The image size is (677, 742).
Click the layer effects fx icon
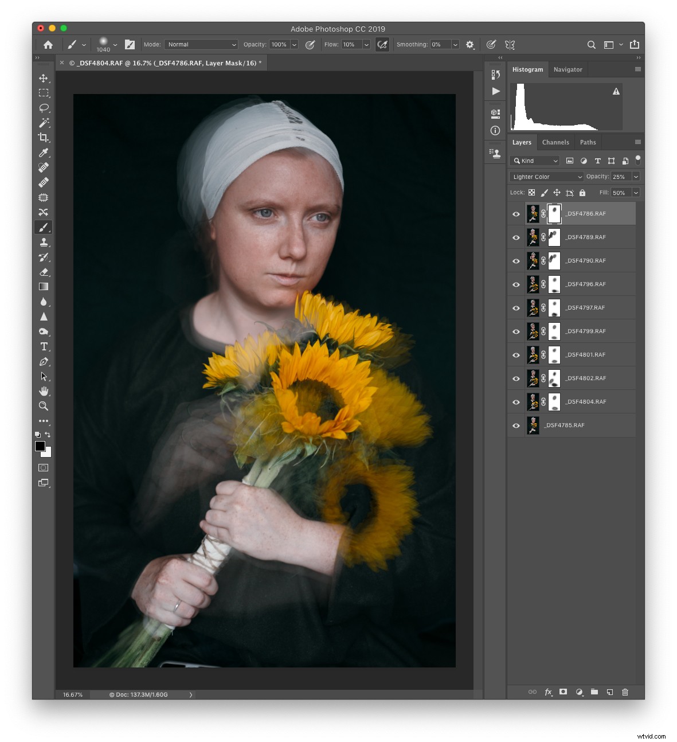(548, 692)
